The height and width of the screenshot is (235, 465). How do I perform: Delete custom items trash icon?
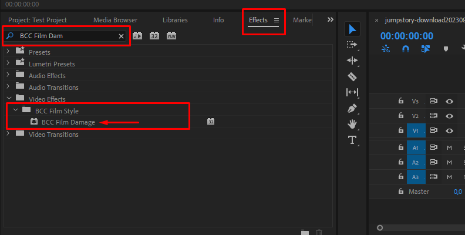pyautogui.click(x=319, y=232)
